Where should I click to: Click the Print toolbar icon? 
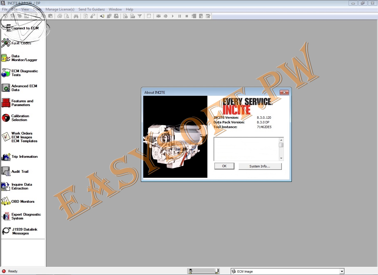coord(60,16)
